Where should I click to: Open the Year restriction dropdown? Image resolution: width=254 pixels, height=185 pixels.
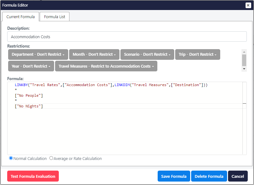pyautogui.click(x=31, y=66)
